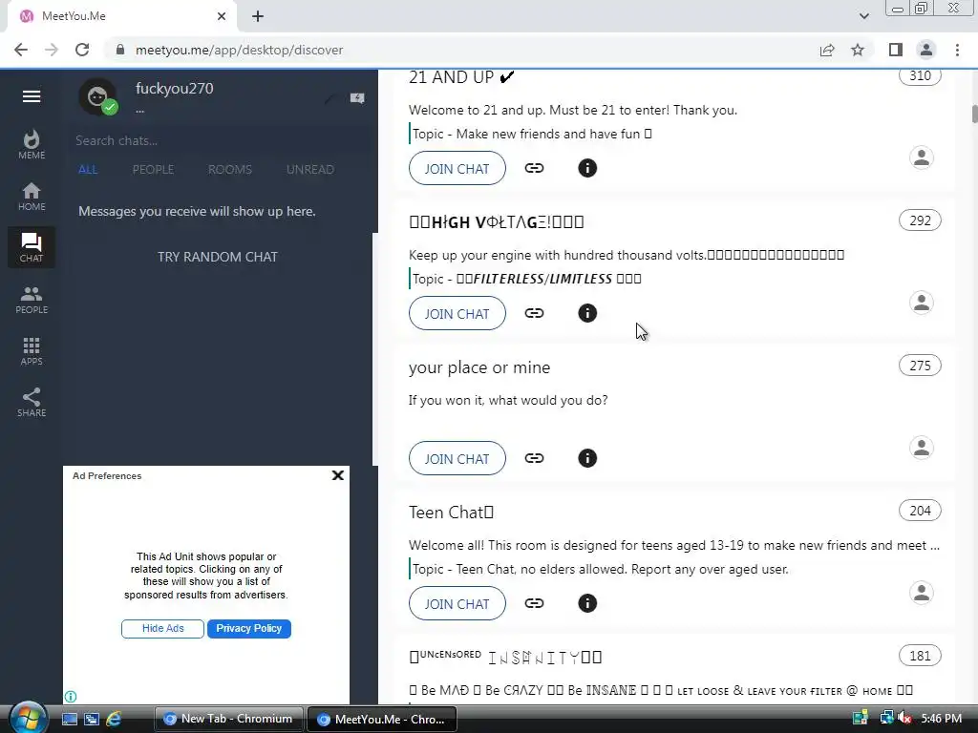The image size is (978, 733).
Task: Reload the page
Action: [x=82, y=50]
